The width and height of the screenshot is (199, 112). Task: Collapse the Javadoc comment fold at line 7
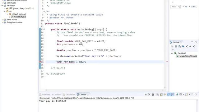[44, 12]
